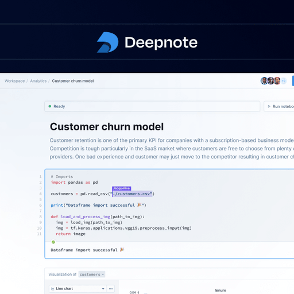Select Customer churn model breadcrumb item

73,81
